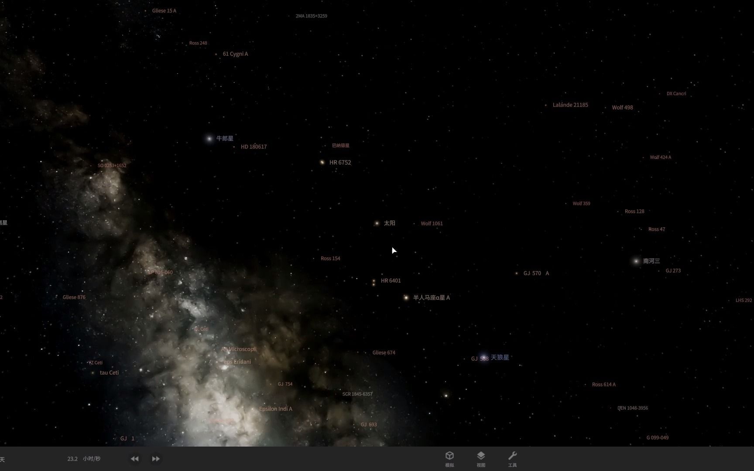Click the LP 816-060 label
This screenshot has width=754, height=471.
point(160,273)
